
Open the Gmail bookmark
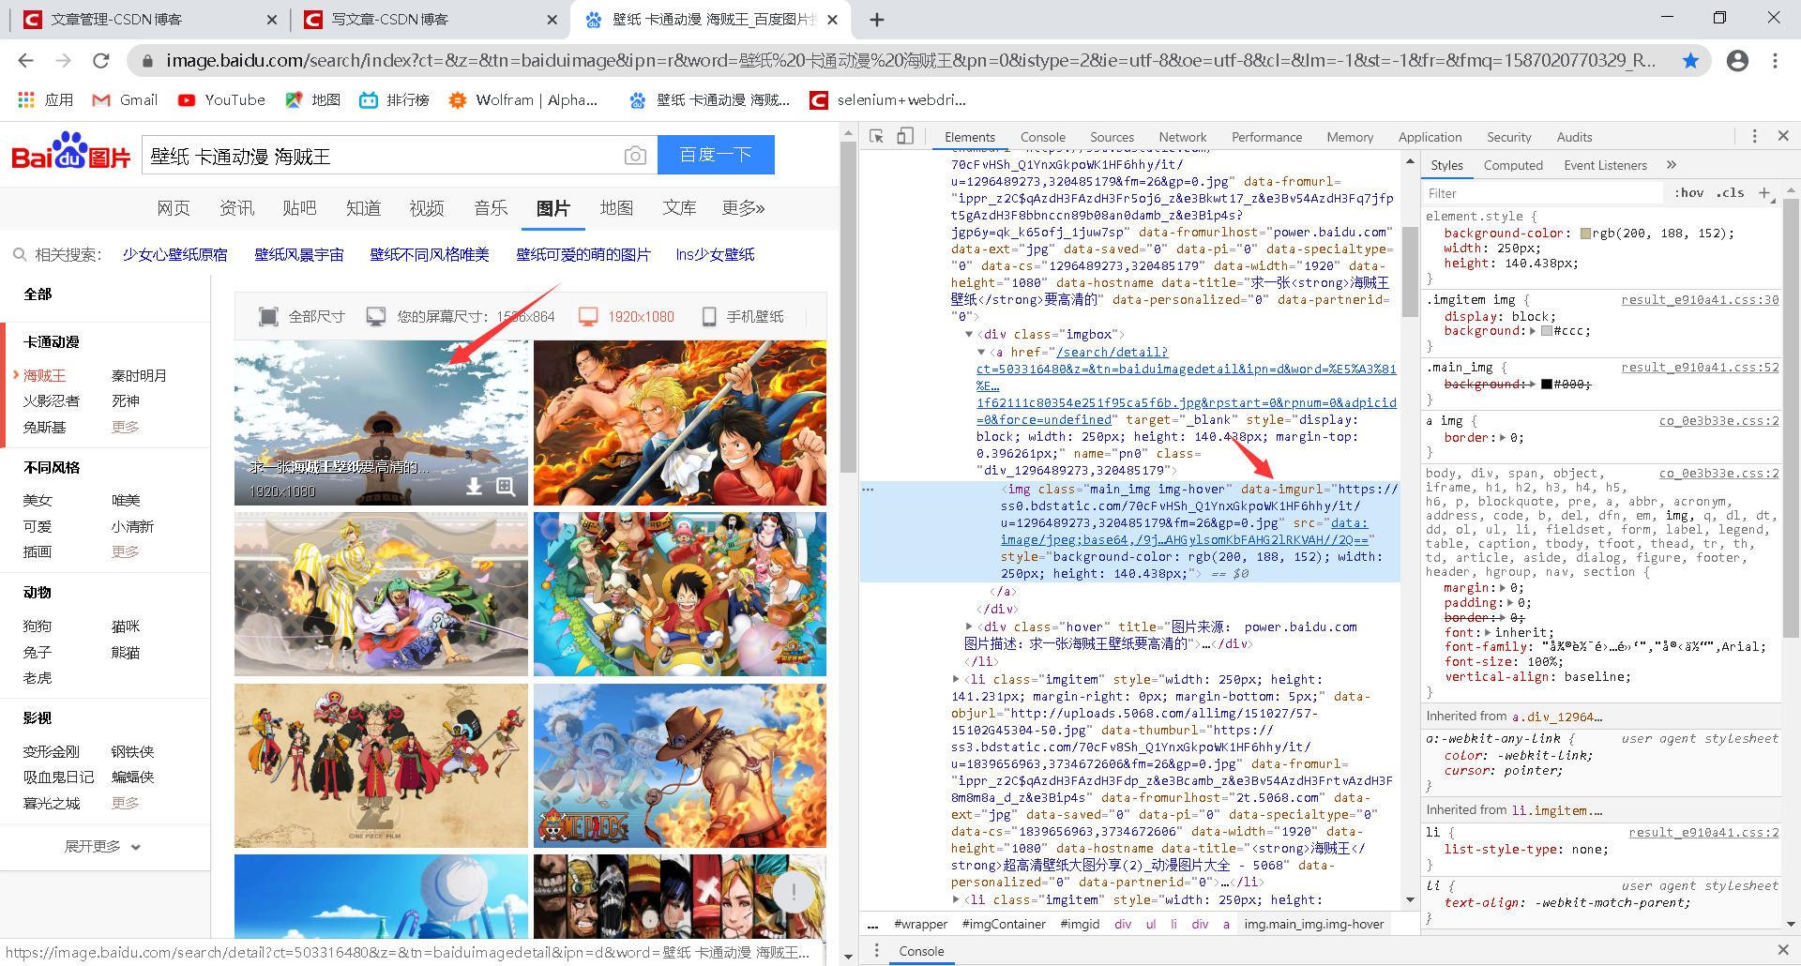[x=125, y=99]
